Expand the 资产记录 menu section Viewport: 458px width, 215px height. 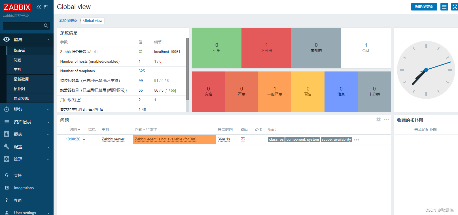tap(48, 122)
